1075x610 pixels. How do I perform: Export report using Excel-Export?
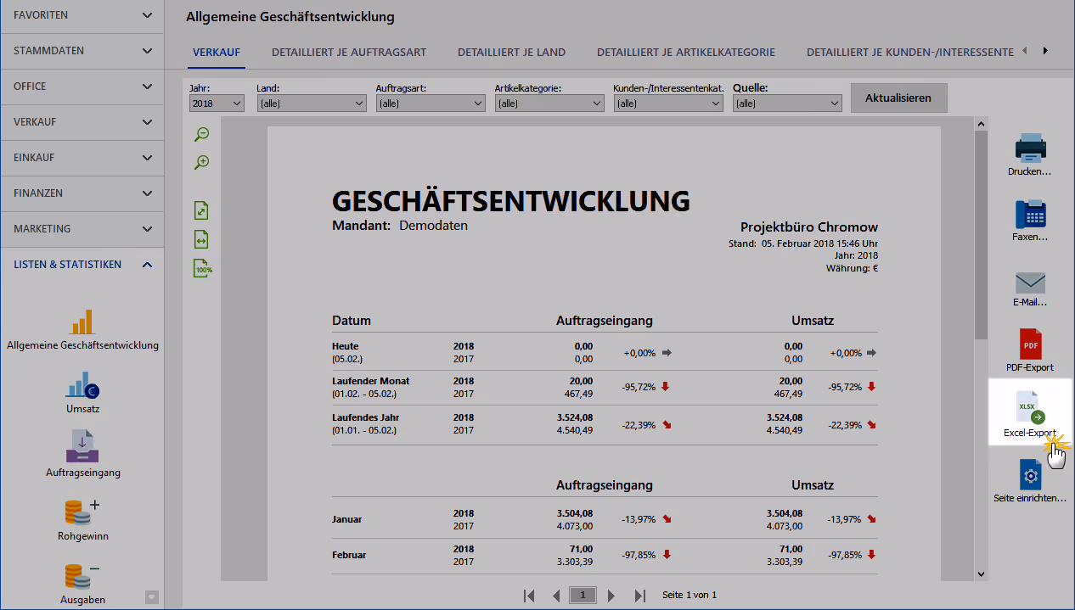tap(1030, 413)
